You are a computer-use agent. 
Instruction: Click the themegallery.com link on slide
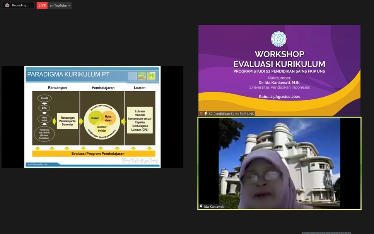click(38, 164)
